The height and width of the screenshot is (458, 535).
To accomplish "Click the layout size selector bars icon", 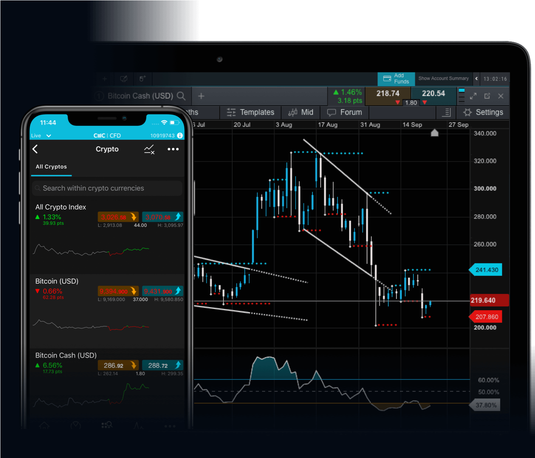I will [x=461, y=96].
